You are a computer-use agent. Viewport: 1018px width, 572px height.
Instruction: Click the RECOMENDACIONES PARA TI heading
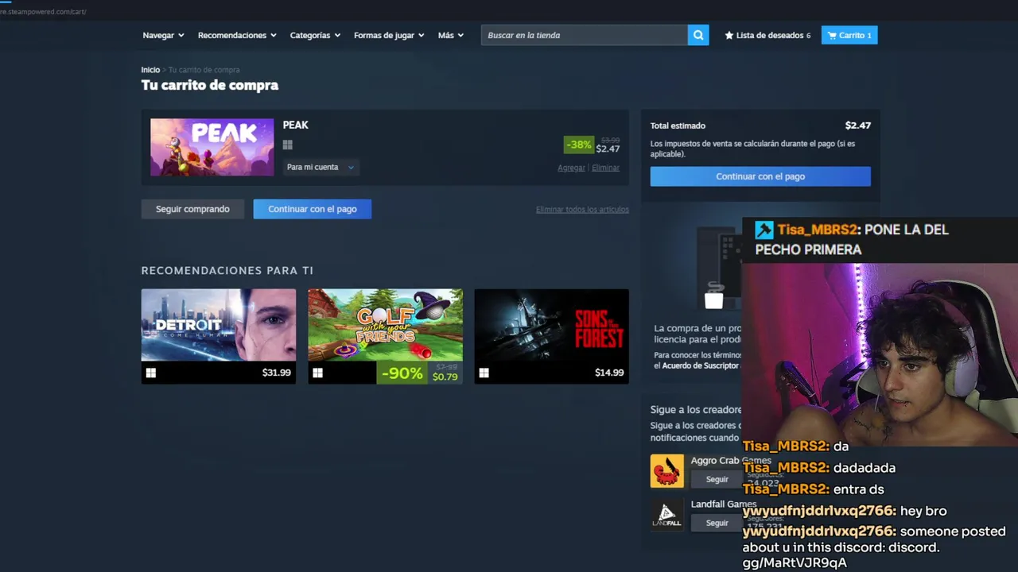coord(227,271)
